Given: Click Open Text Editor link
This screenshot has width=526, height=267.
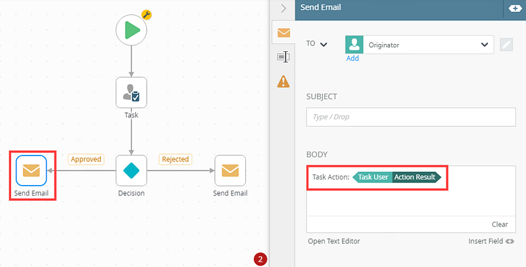Looking at the screenshot, I should pyautogui.click(x=334, y=241).
